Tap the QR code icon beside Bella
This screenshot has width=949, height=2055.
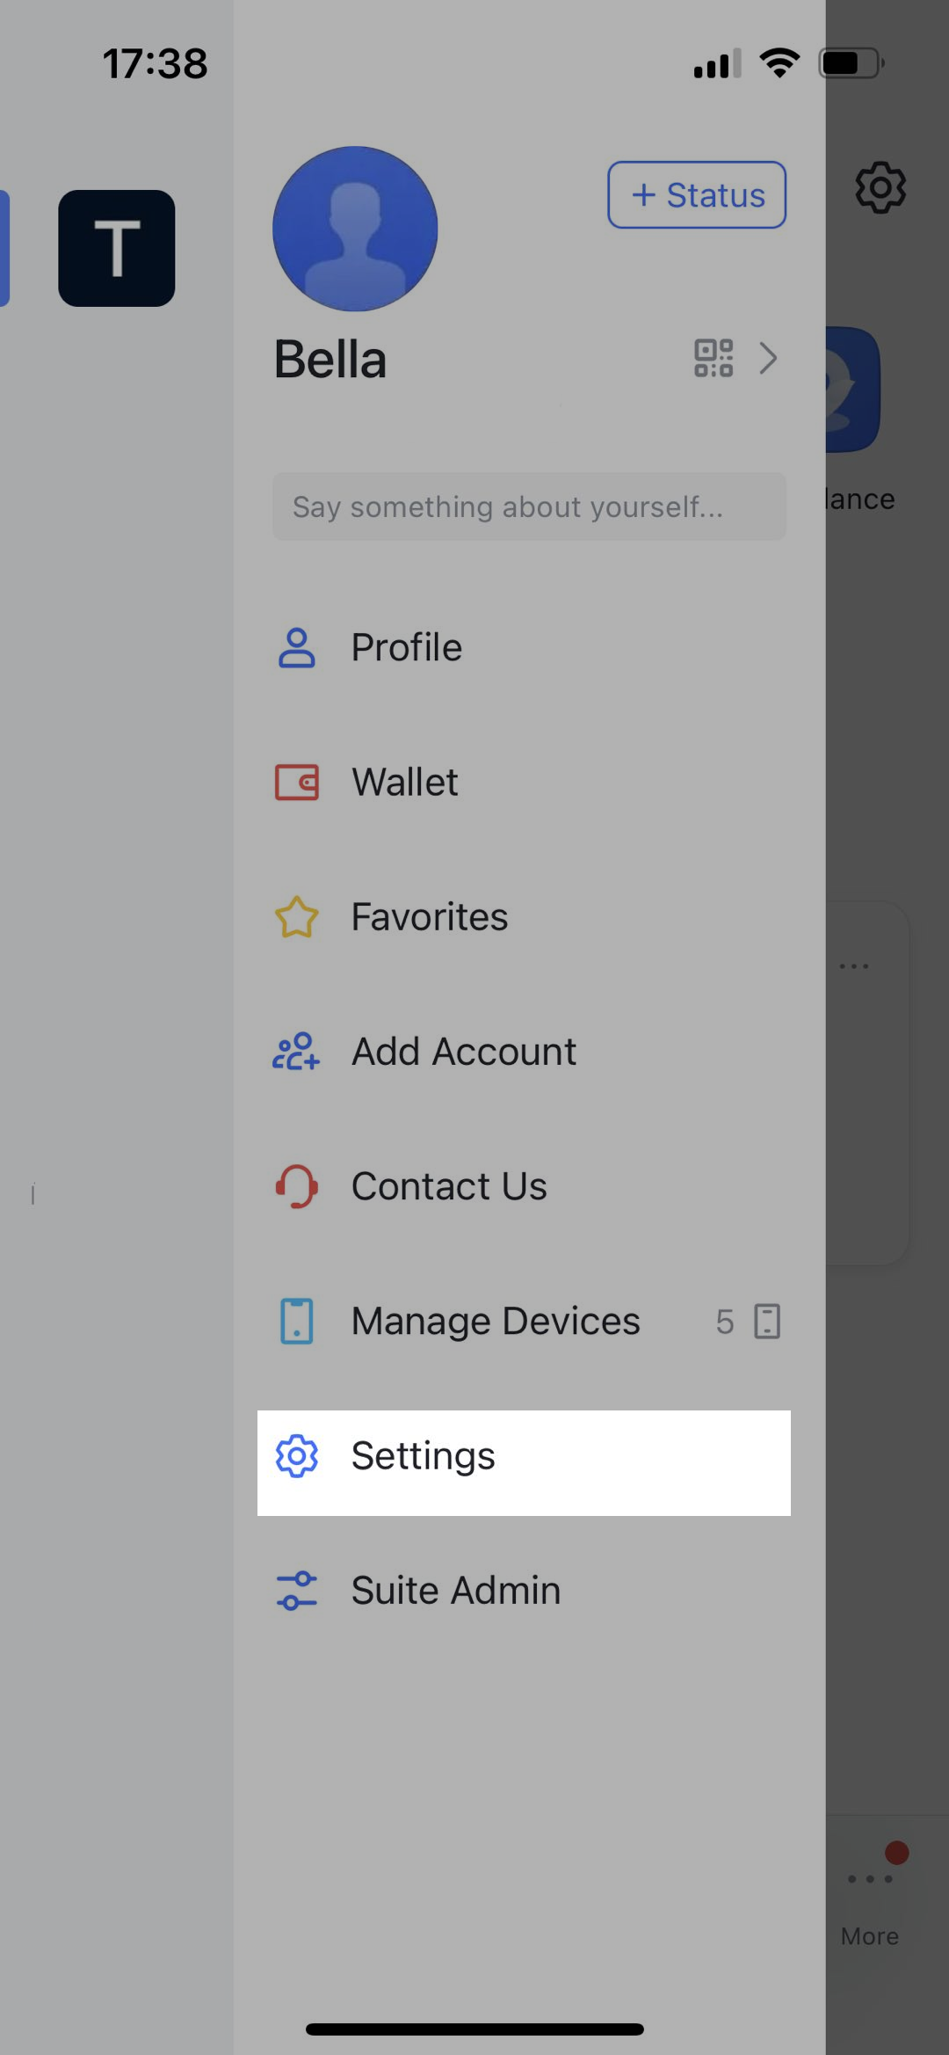[x=713, y=359]
